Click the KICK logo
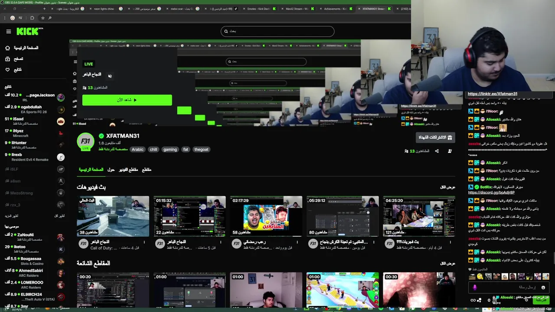The width and height of the screenshot is (555, 312). click(x=29, y=31)
